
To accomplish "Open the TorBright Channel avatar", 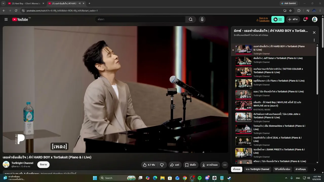I will [6, 165].
